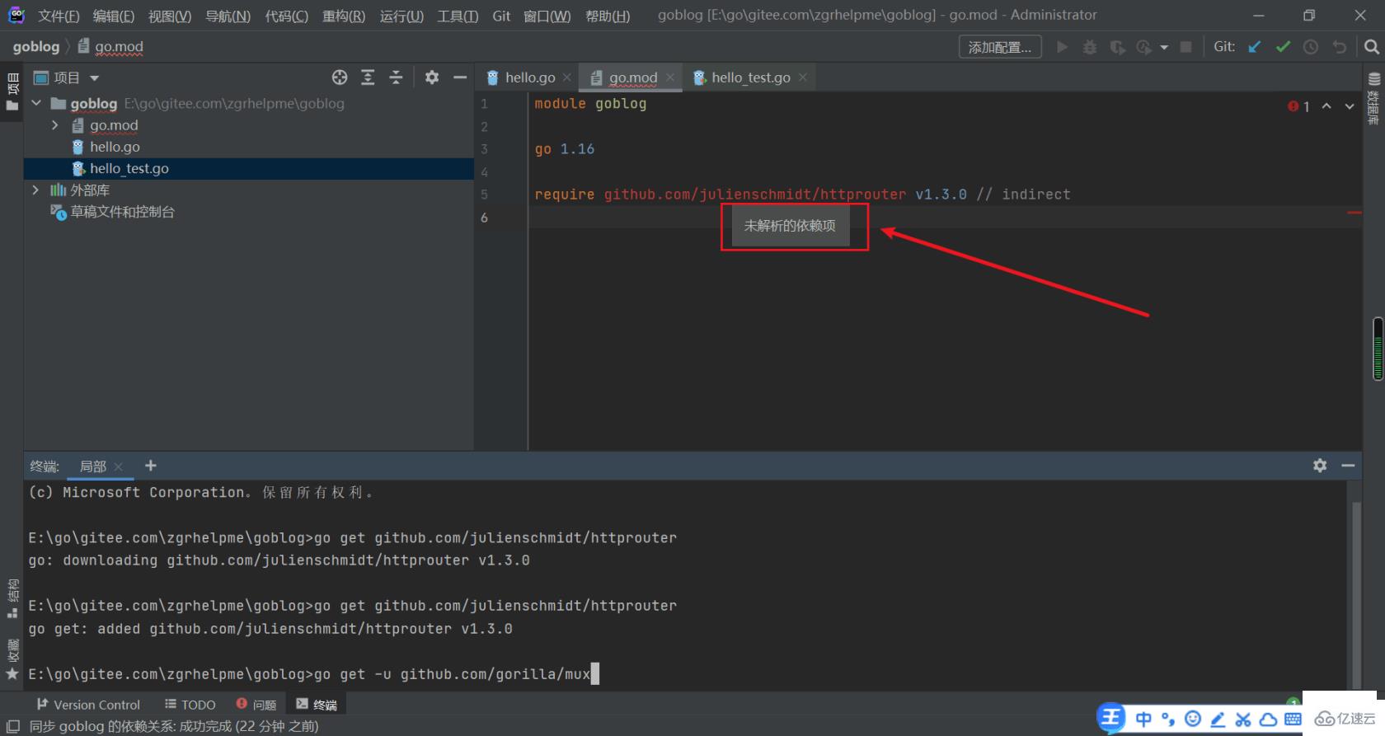Click IME 中 language indicator in tray
Screen dimensions: 1385x736
pos(1143,719)
